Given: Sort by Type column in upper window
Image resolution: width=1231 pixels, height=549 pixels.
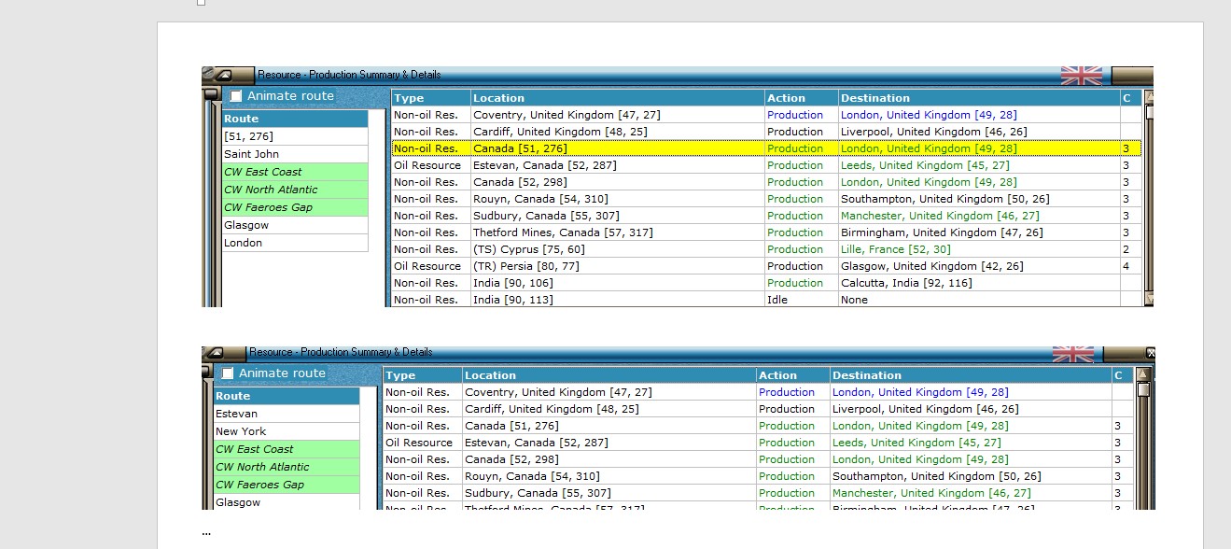Looking at the screenshot, I should click(x=431, y=98).
